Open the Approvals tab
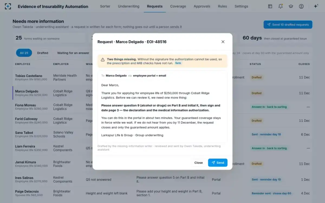Viewport: 325px width, 203px height. tap(202, 6)
